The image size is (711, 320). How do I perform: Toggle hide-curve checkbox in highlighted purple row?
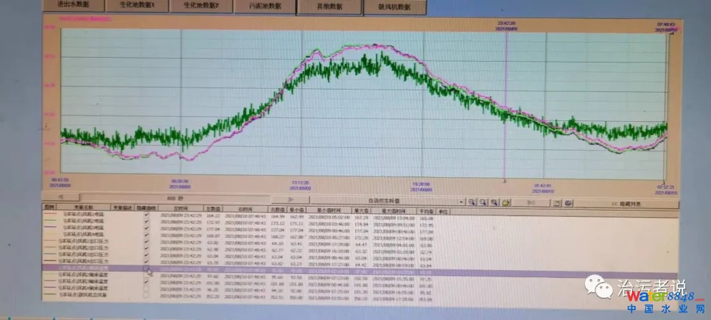click(x=146, y=268)
